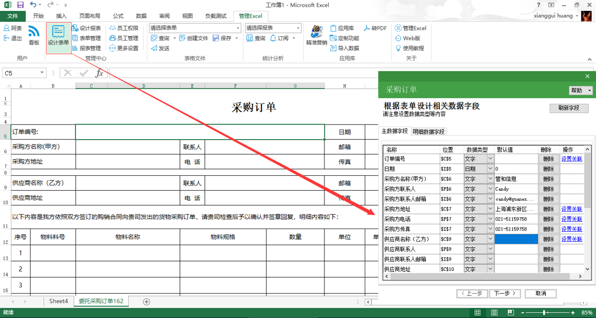Close the 采购订单 design panel
Screen dimensions: 596x318
point(587,76)
